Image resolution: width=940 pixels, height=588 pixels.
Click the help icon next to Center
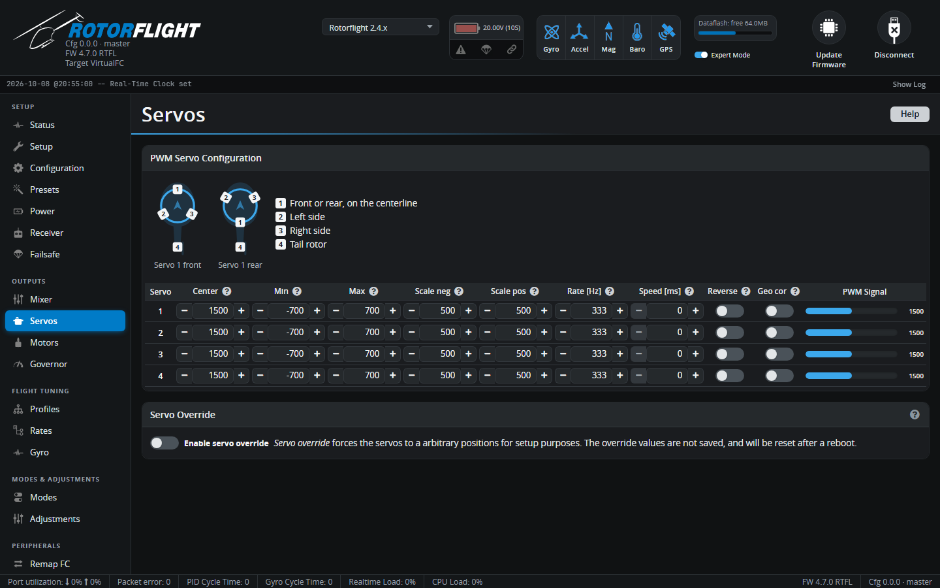(227, 291)
